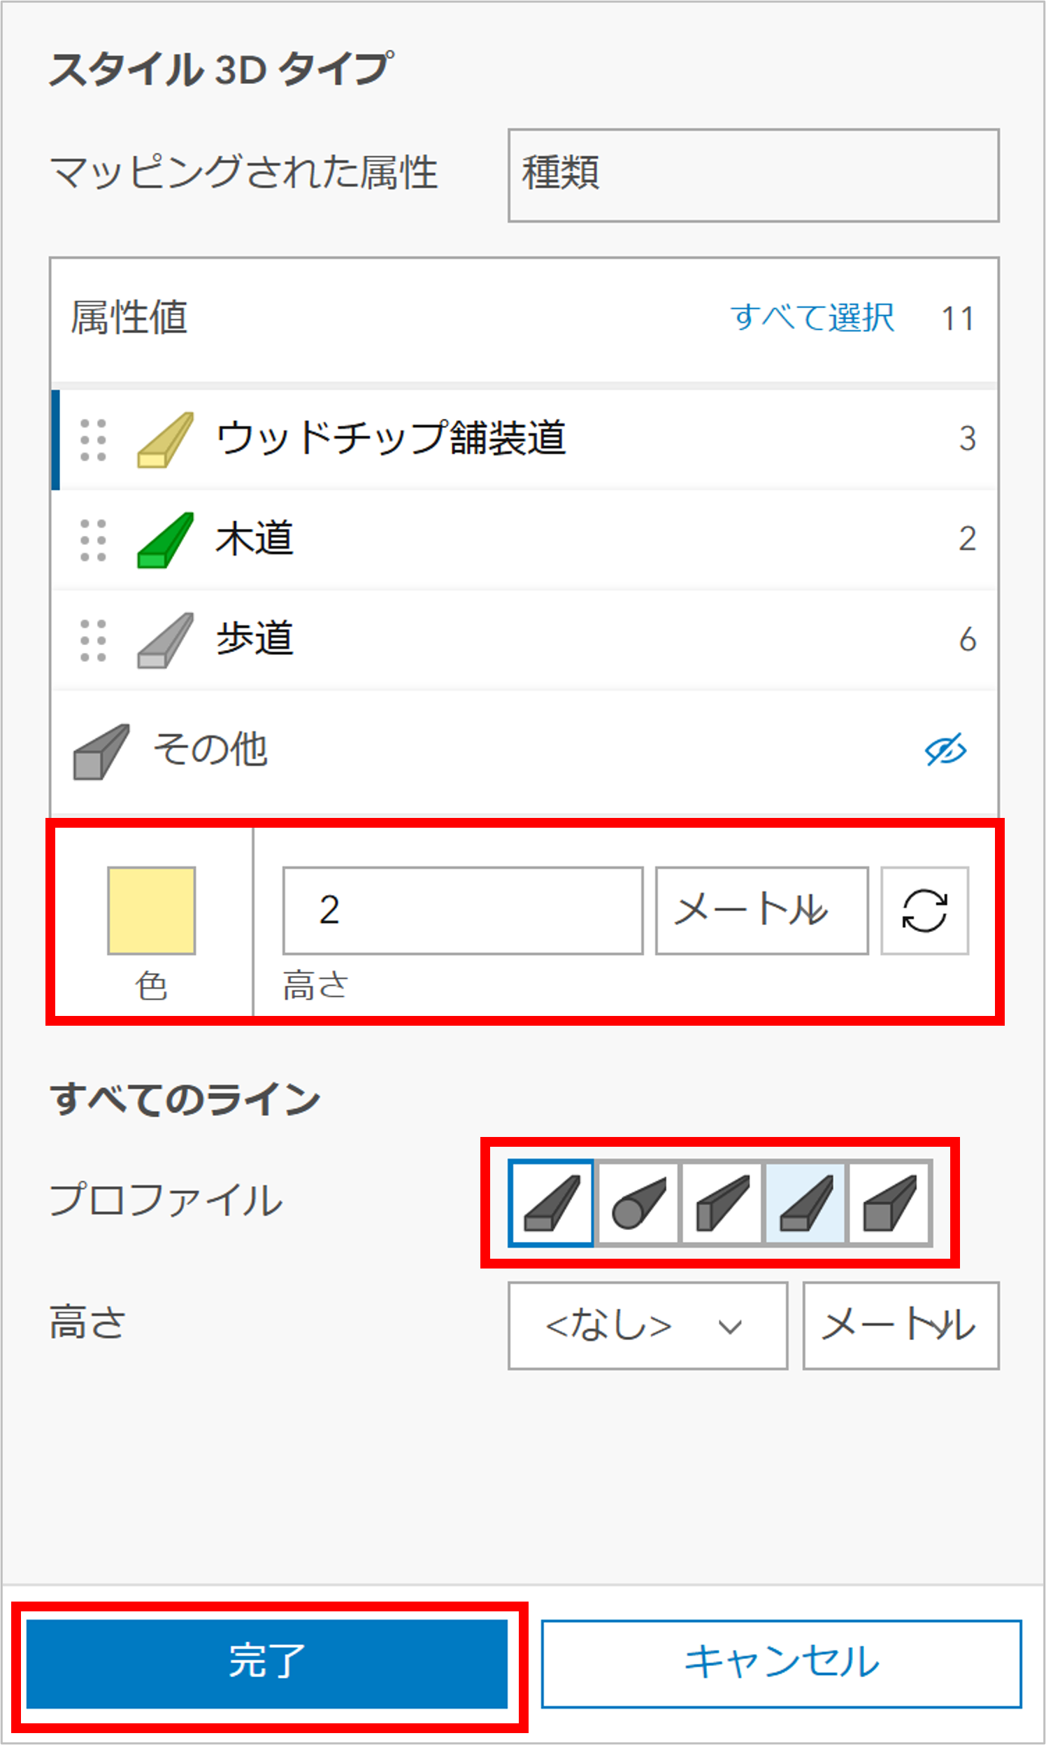Click the キャンセル button
This screenshot has width=1046, height=1745.
(x=782, y=1664)
